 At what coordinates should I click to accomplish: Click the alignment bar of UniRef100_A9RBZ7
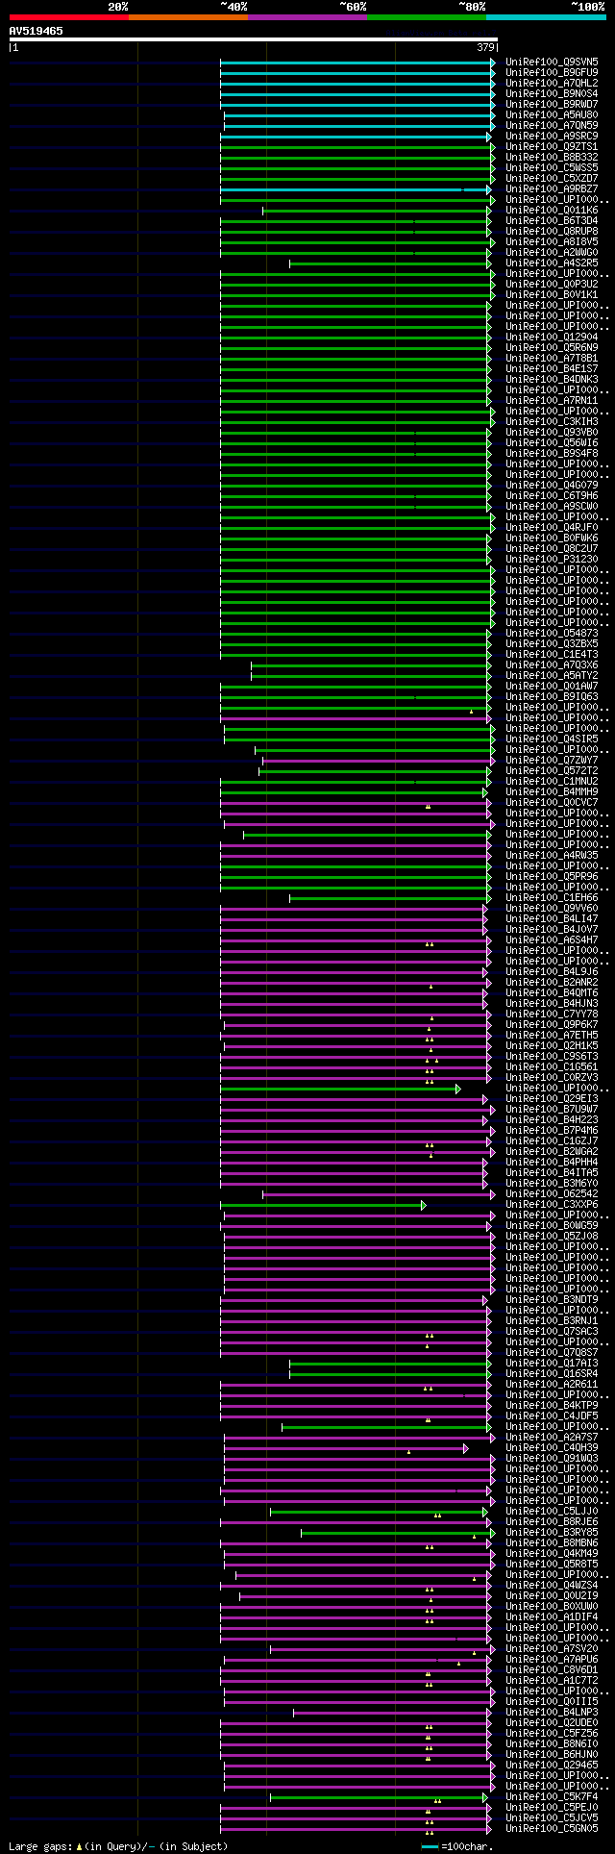click(x=356, y=189)
